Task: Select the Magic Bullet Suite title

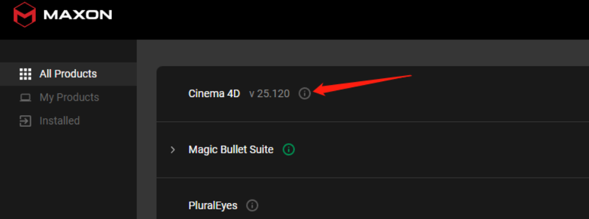Action: coord(231,150)
